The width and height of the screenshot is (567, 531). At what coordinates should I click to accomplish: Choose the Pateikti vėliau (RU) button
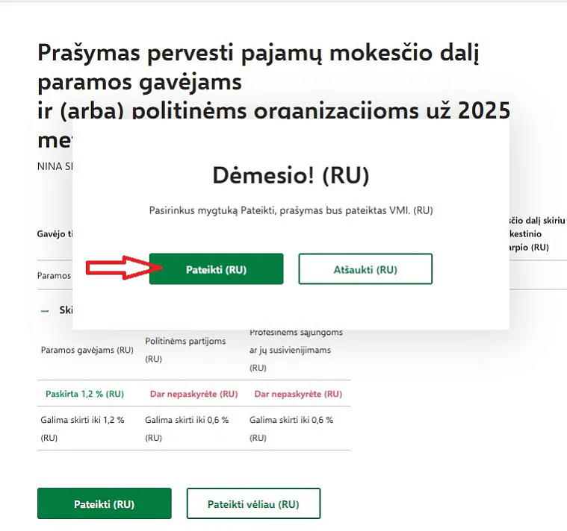[253, 504]
